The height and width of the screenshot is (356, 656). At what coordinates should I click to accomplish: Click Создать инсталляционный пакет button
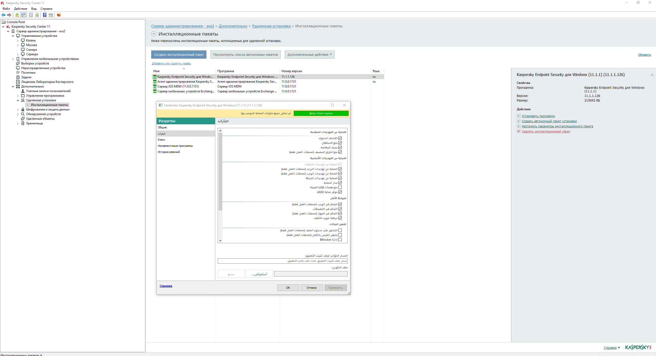[x=179, y=54]
